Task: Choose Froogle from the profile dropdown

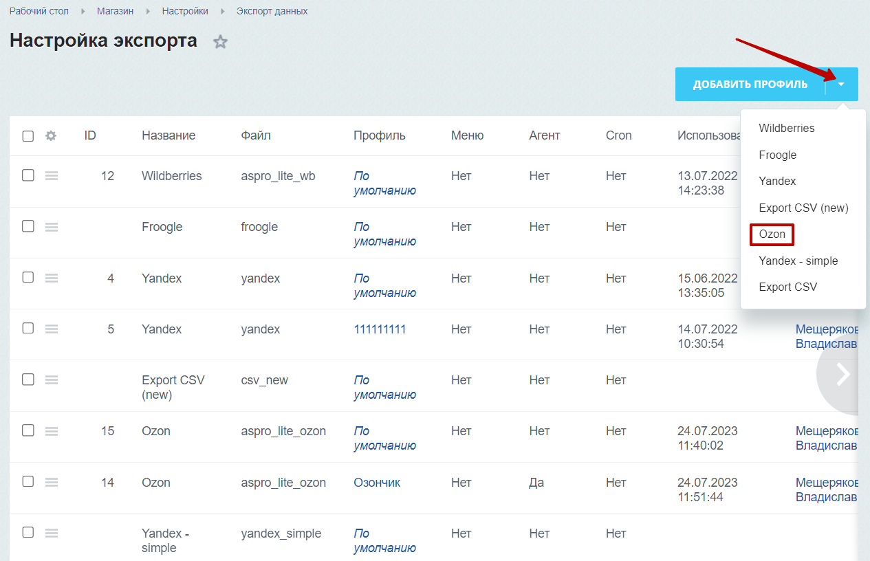Action: click(x=778, y=155)
